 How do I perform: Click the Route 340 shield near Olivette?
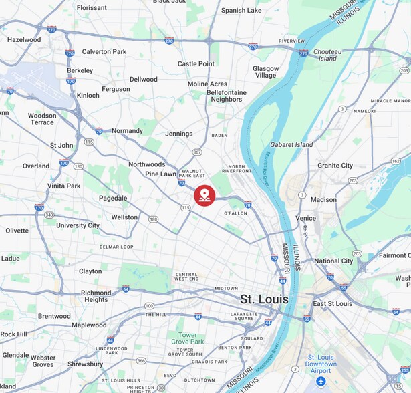pos(49,215)
